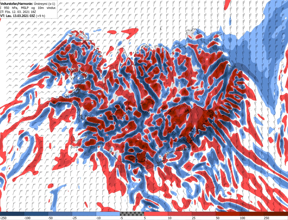The width and height of the screenshot is (288, 220).
Task: Click the "í 950 hPa, MSLP og 10m vindur." line
Action: (28, 8)
